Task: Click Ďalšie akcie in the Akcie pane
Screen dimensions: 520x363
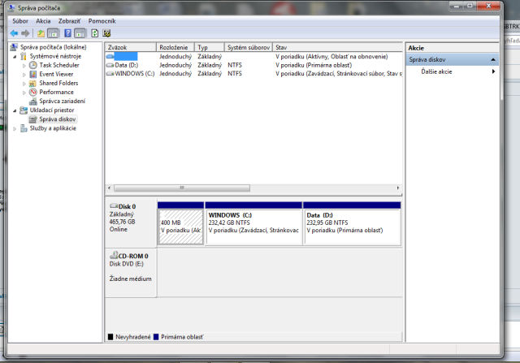Action: point(436,71)
